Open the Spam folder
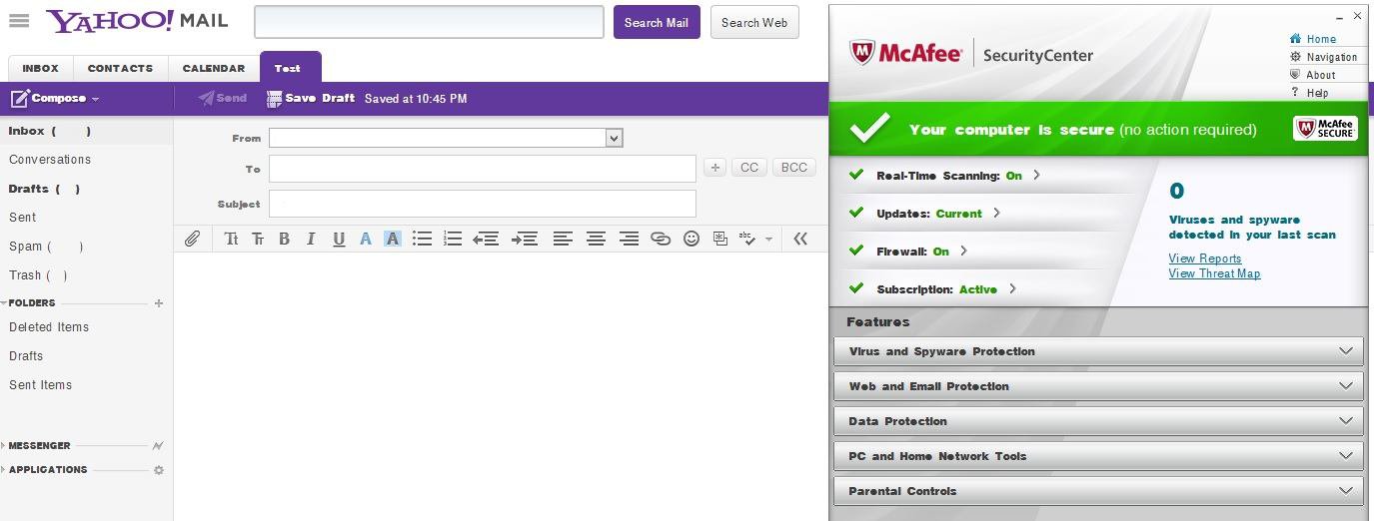The image size is (1374, 521). click(x=46, y=247)
